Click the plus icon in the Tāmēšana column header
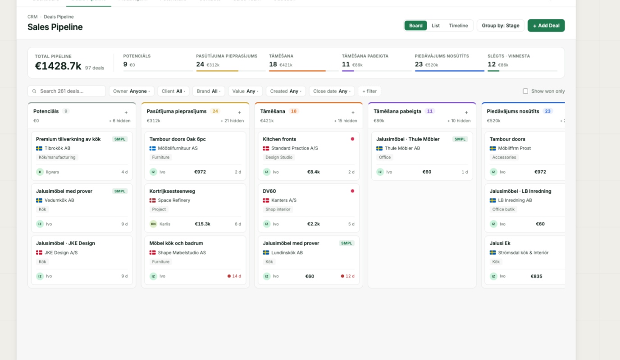Viewport: 620px width, 360px height. pyautogui.click(x=353, y=113)
